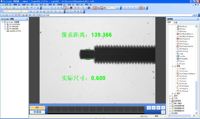Click the EditLine function icon
200x119 pixels.
point(178,31)
